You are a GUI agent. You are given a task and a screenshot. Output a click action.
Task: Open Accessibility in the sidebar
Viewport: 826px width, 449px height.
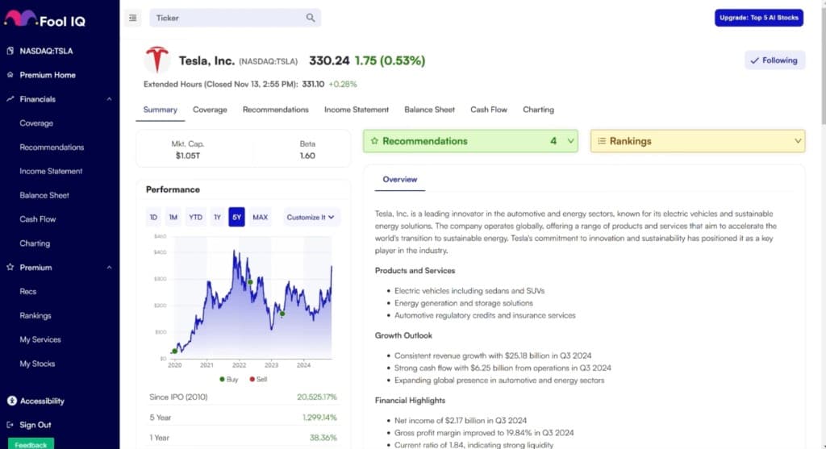coord(42,401)
